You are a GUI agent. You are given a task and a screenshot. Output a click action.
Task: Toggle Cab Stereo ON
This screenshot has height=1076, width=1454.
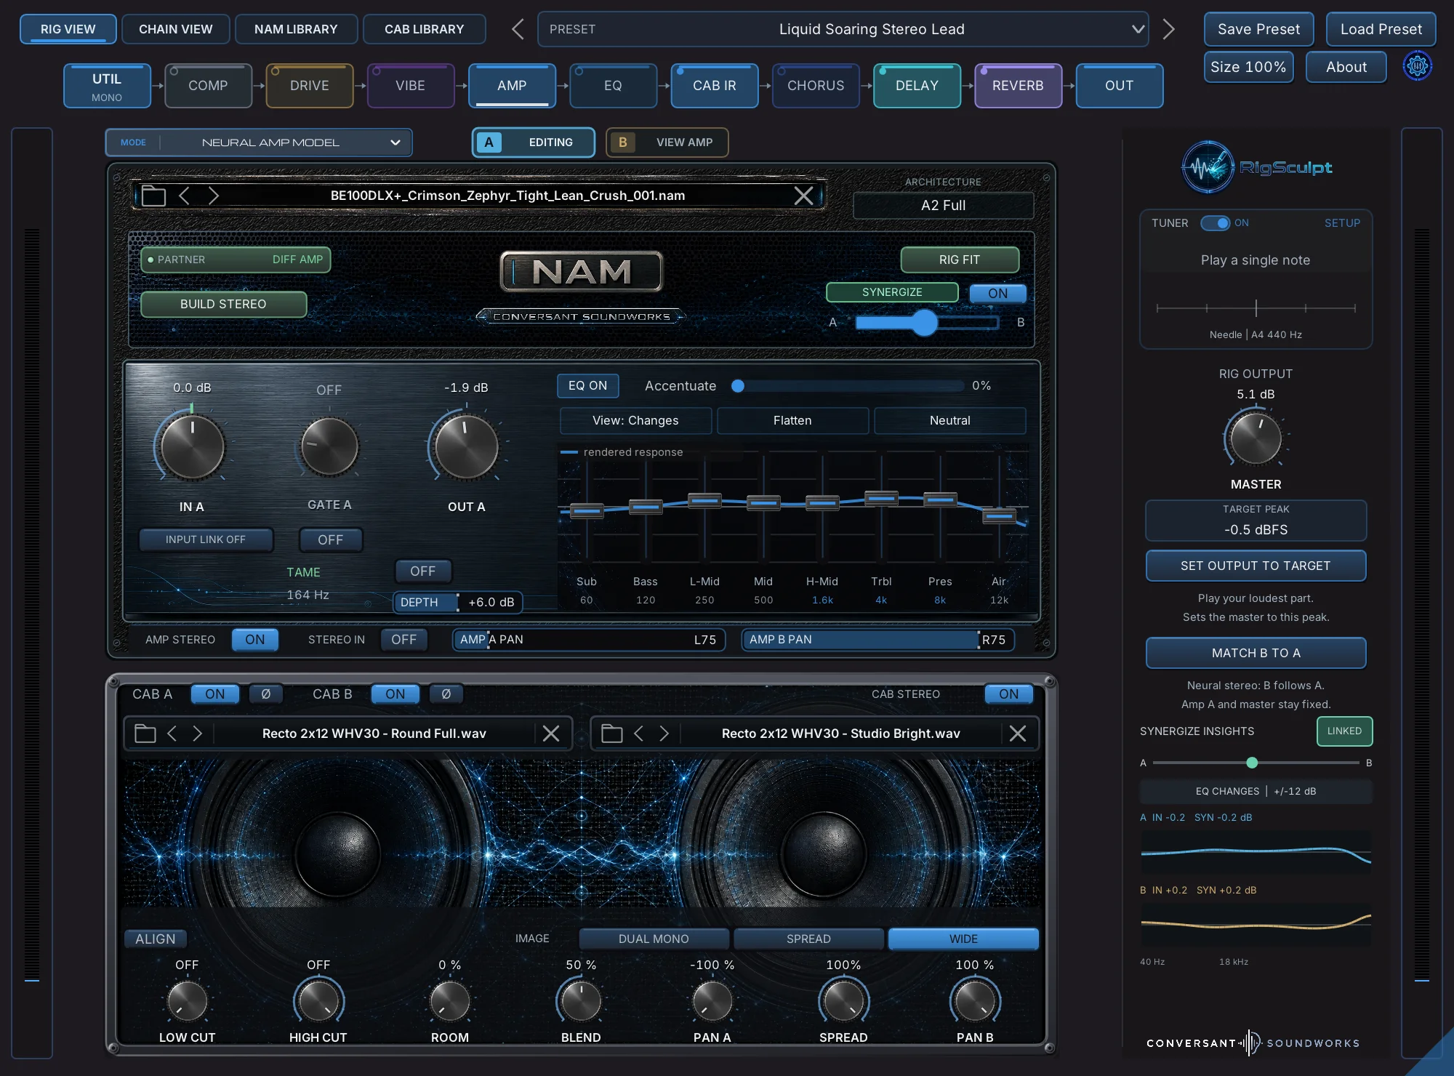pos(1008,694)
